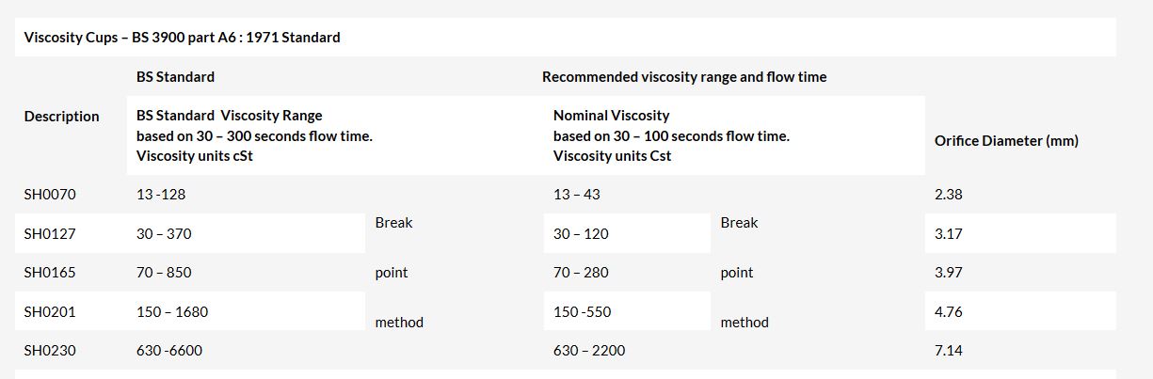The height and width of the screenshot is (379, 1153).
Task: Click the SH0165 product code
Action: pos(50,273)
